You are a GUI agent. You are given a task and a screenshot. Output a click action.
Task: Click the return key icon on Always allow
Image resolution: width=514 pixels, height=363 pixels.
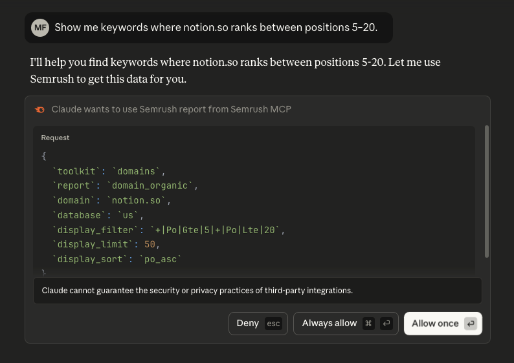click(386, 324)
